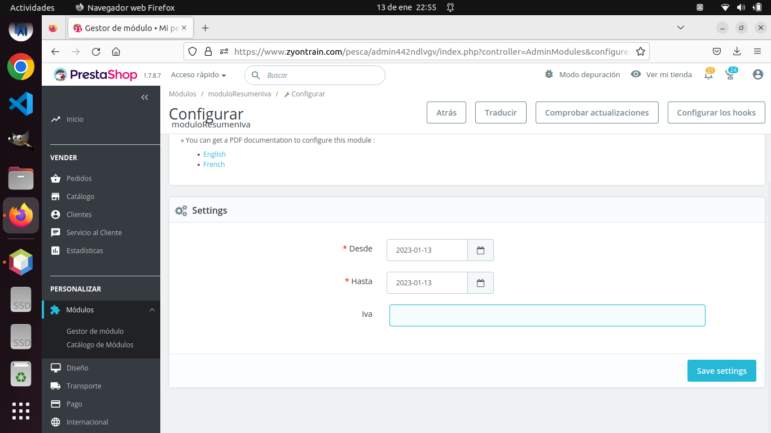
Task: Click the Firefox home icon
Action: pyautogui.click(x=116, y=51)
